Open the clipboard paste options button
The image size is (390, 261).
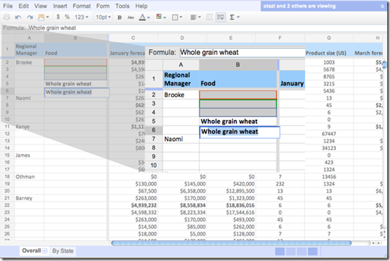point(43,17)
